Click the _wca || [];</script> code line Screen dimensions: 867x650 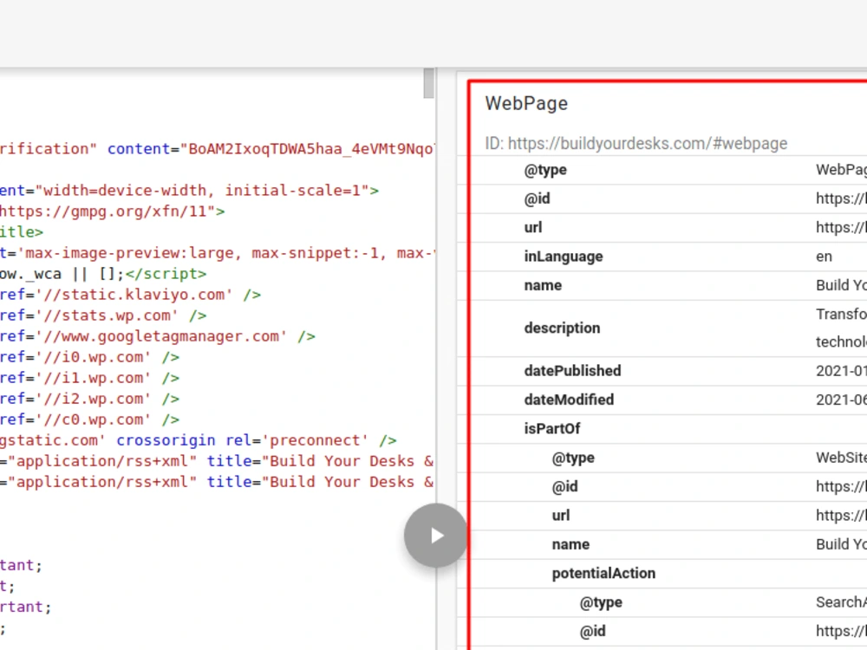pos(103,274)
